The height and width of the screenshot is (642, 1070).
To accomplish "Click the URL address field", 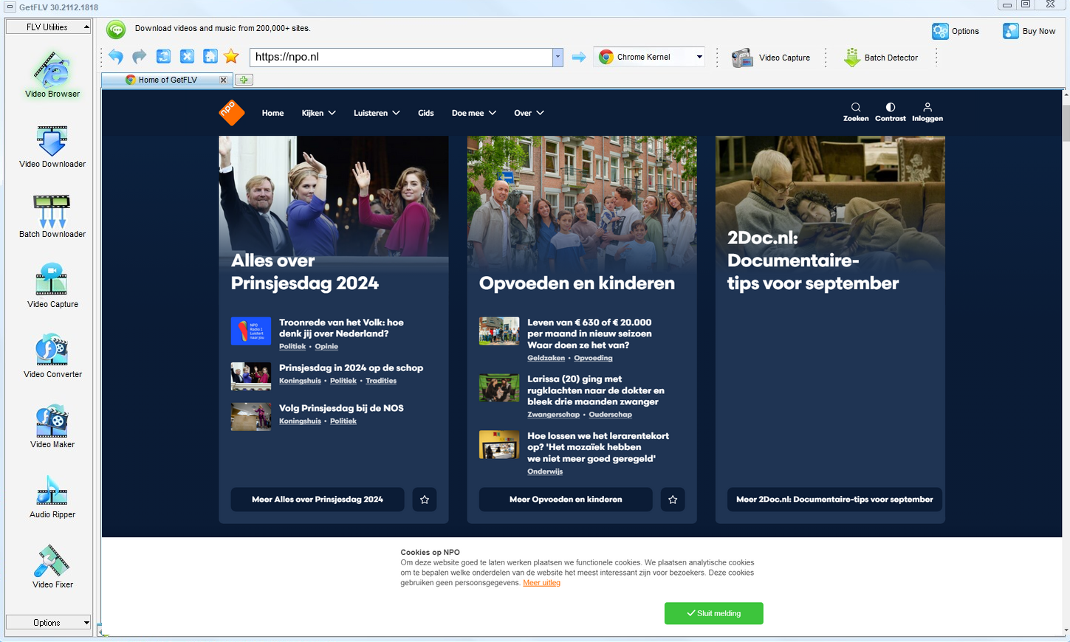I will coord(401,57).
